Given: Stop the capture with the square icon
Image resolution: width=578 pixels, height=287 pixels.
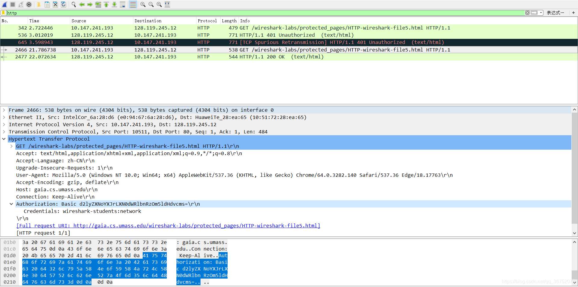Looking at the screenshot, I should click(13, 5).
